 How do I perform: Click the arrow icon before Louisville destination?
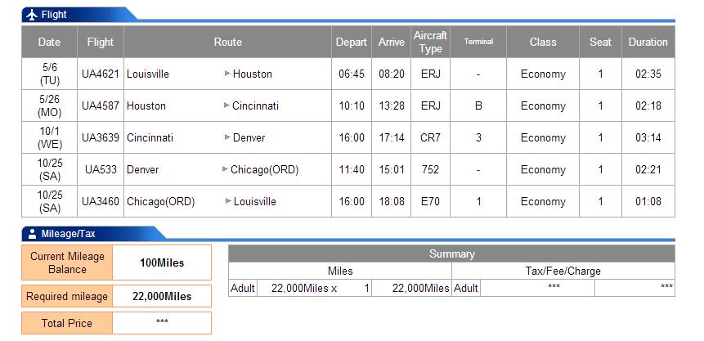point(228,201)
